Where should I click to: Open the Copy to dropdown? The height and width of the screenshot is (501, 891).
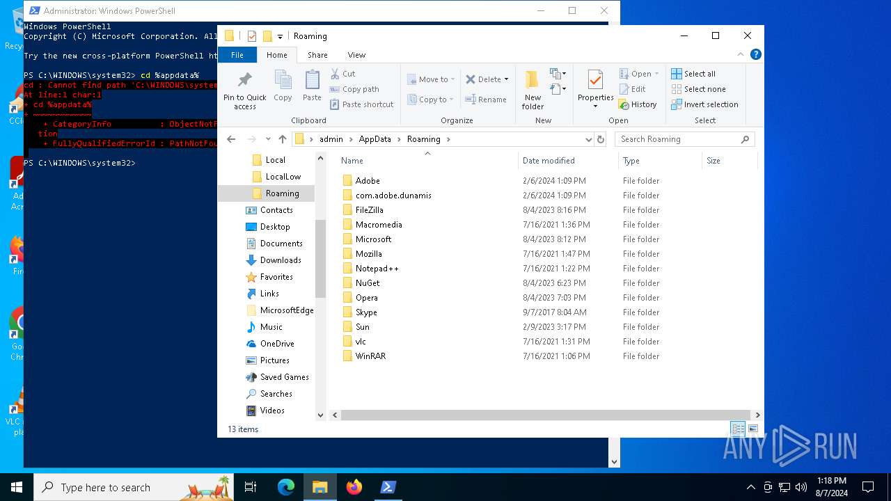429,100
